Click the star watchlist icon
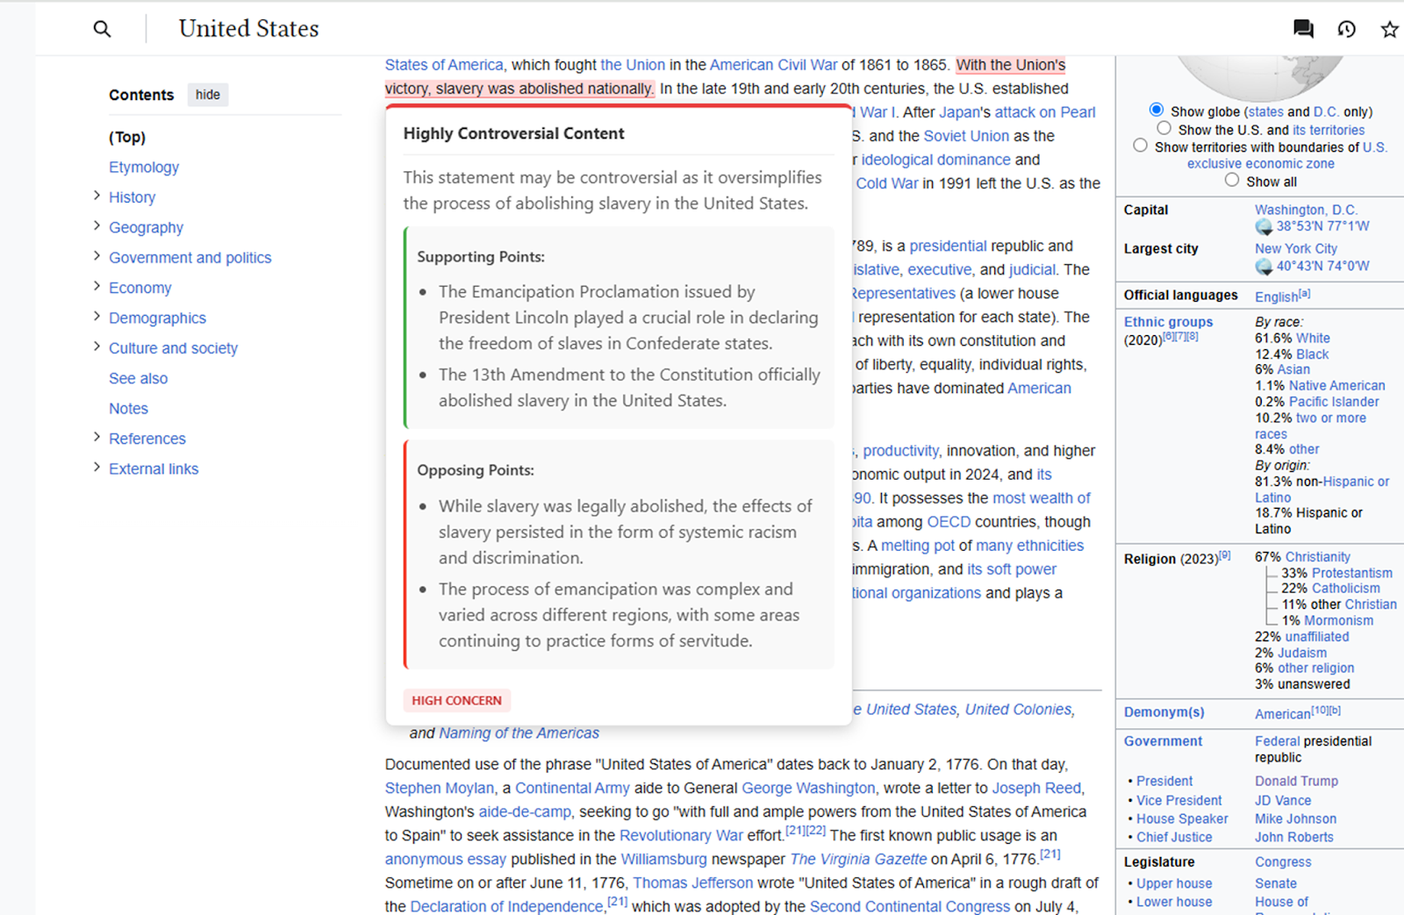Image resolution: width=1404 pixels, height=915 pixels. pos(1389,29)
